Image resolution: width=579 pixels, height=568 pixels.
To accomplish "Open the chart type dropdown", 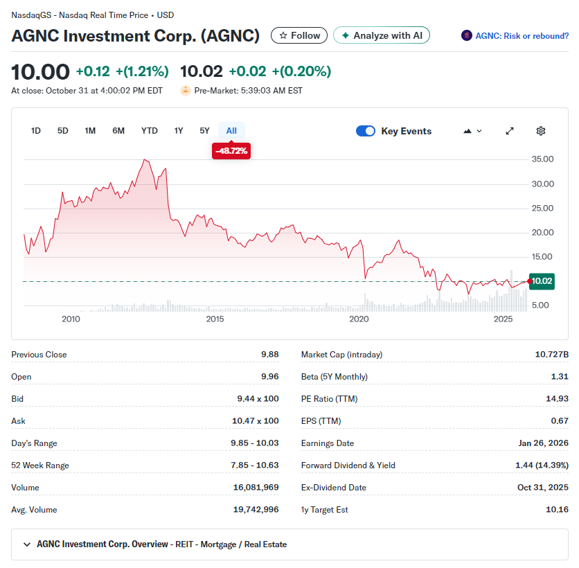I will coord(472,131).
